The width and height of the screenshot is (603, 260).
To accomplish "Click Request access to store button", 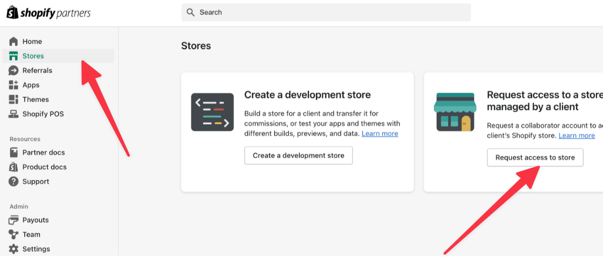I will point(535,158).
